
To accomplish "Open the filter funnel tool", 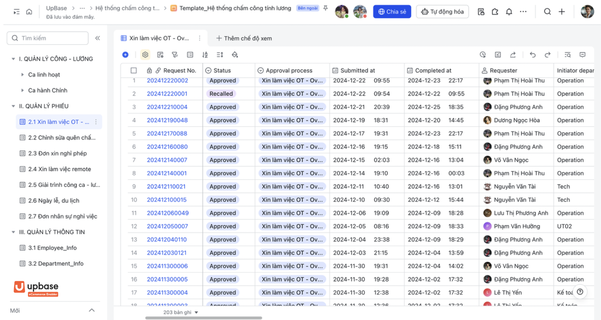I will (x=175, y=55).
